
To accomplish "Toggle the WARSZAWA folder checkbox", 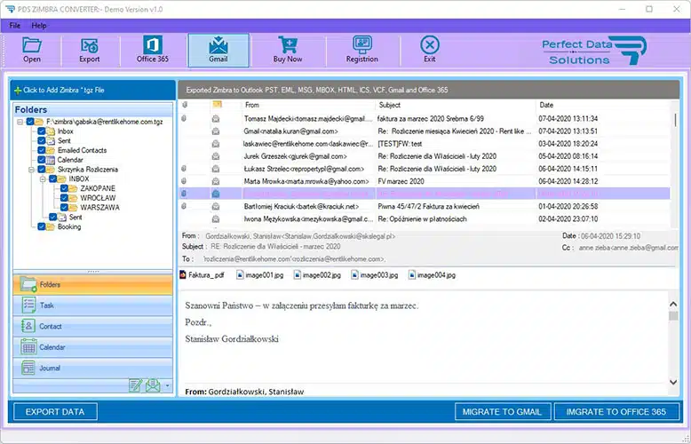I will click(64, 208).
